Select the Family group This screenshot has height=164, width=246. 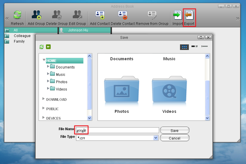(19, 41)
